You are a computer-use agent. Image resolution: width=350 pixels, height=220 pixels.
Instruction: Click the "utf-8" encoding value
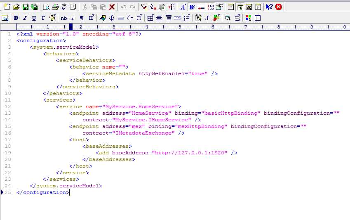(x=123, y=34)
